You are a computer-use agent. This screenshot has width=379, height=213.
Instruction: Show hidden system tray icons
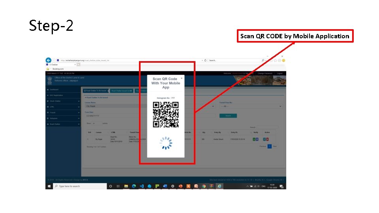(x=248, y=186)
